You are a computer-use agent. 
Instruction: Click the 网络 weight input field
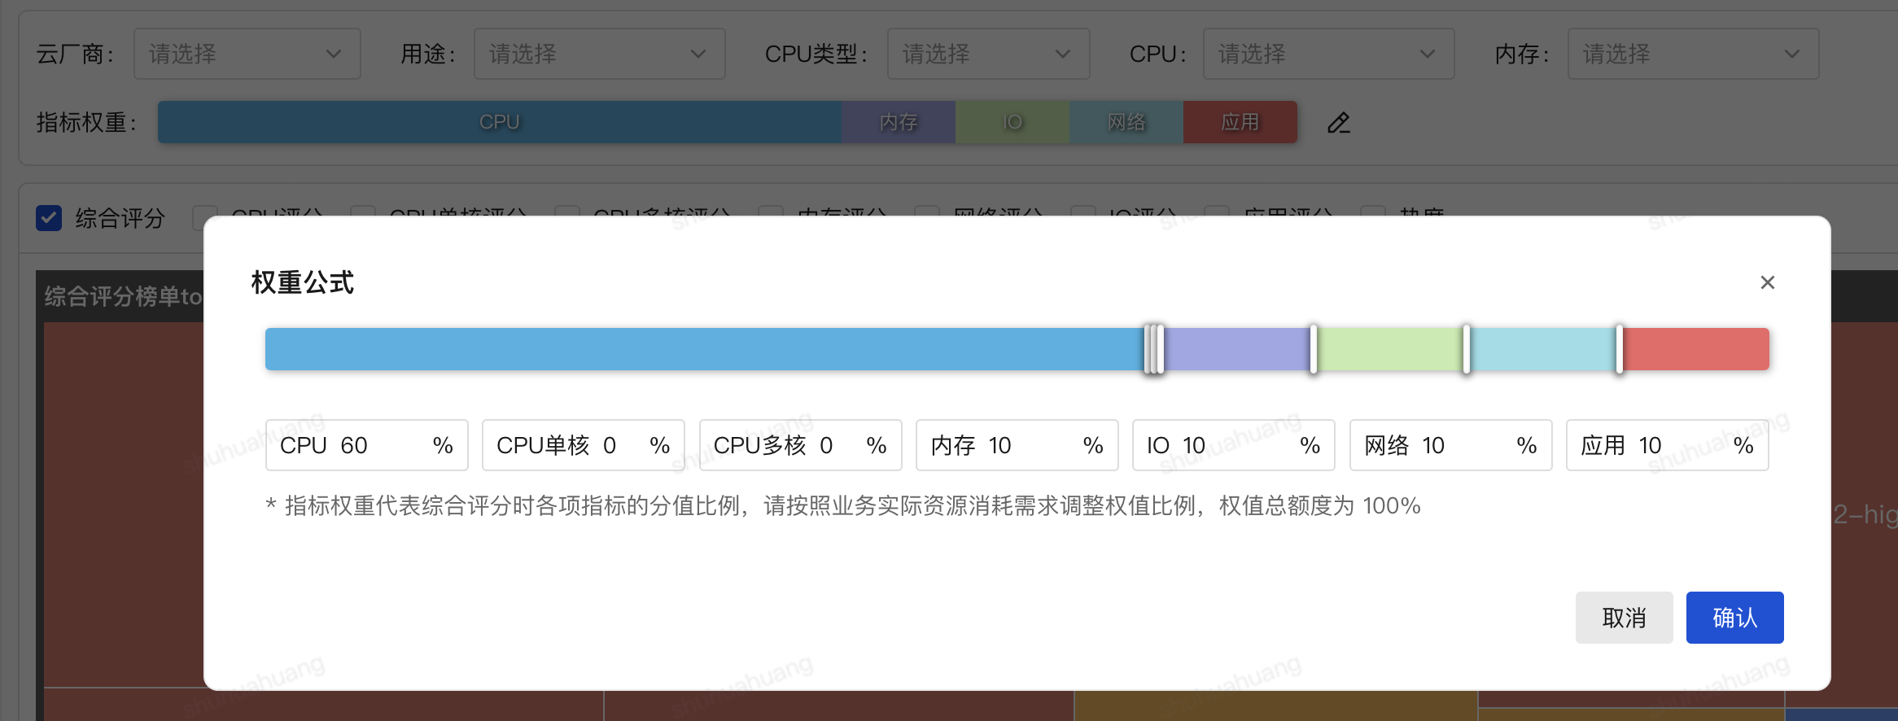tap(1465, 445)
